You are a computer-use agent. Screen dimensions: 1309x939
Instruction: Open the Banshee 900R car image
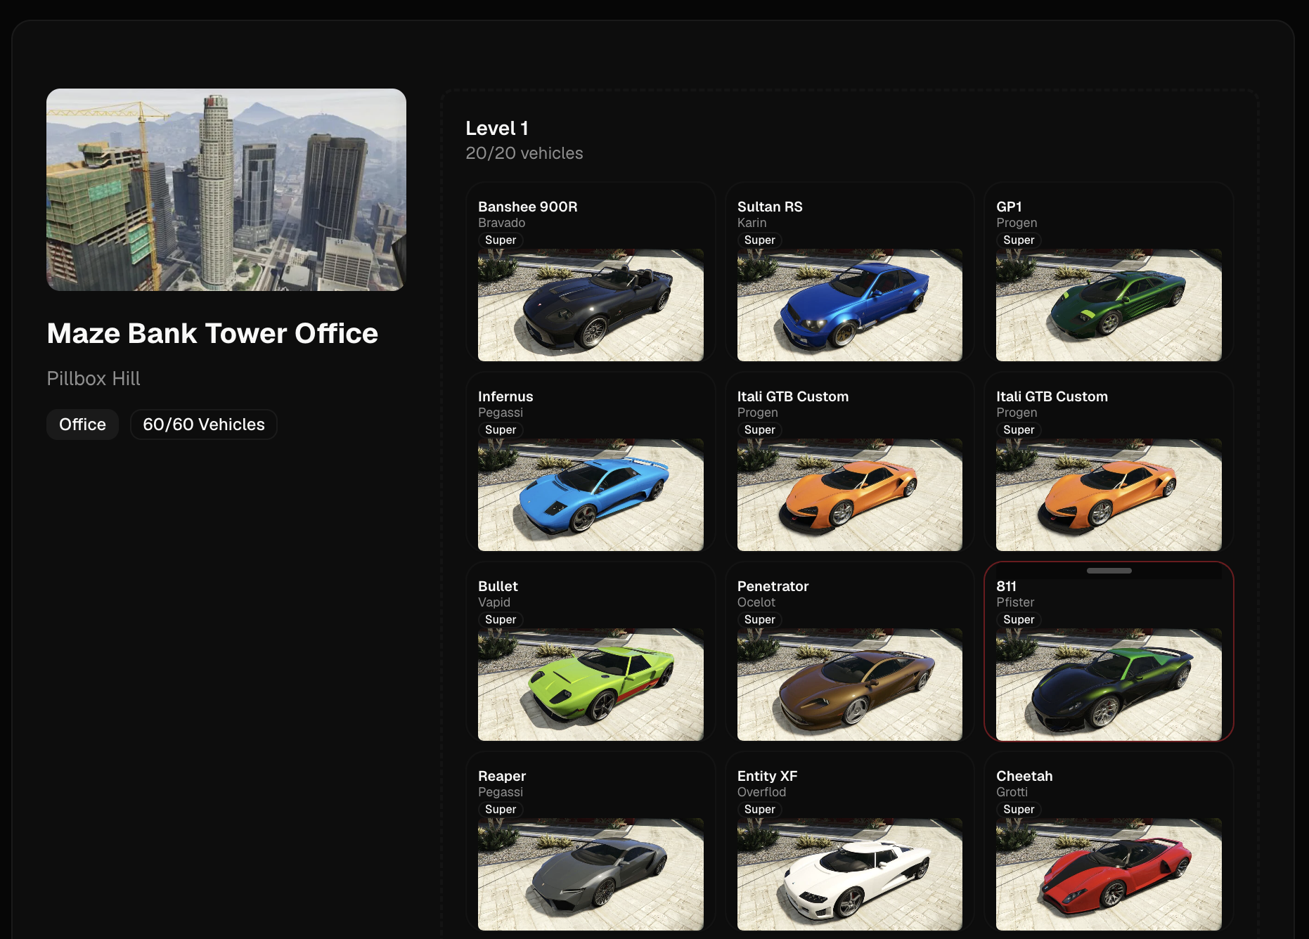[591, 305]
